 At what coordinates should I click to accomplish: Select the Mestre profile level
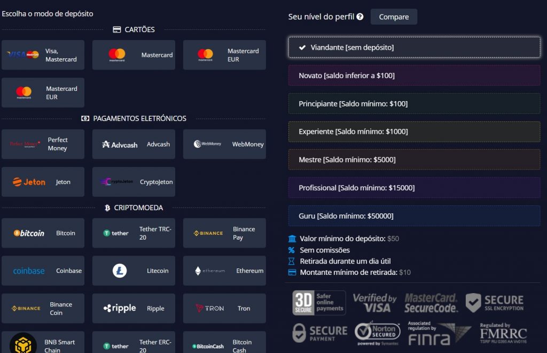click(x=414, y=159)
